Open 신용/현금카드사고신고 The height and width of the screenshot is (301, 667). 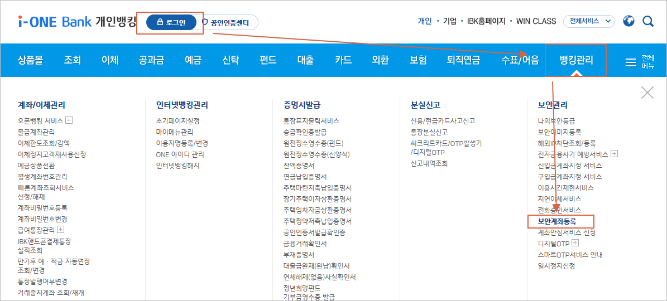443,121
